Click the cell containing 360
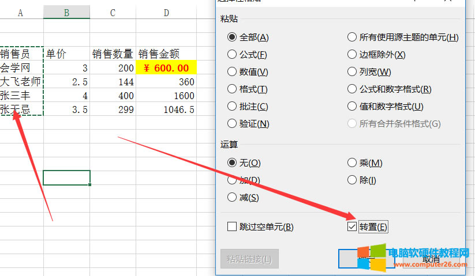The image size is (475, 276). tap(166, 81)
